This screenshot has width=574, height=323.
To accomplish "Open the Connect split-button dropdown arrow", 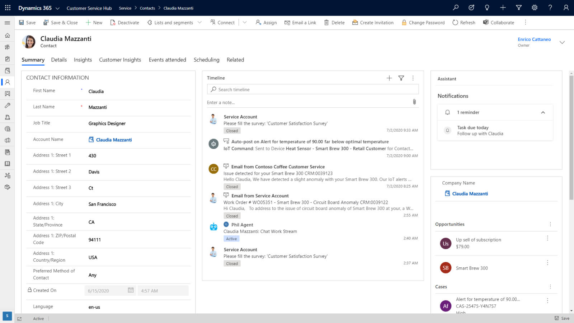I will [x=245, y=23].
